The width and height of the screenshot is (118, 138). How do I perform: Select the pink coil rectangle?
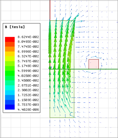tap(94, 64)
